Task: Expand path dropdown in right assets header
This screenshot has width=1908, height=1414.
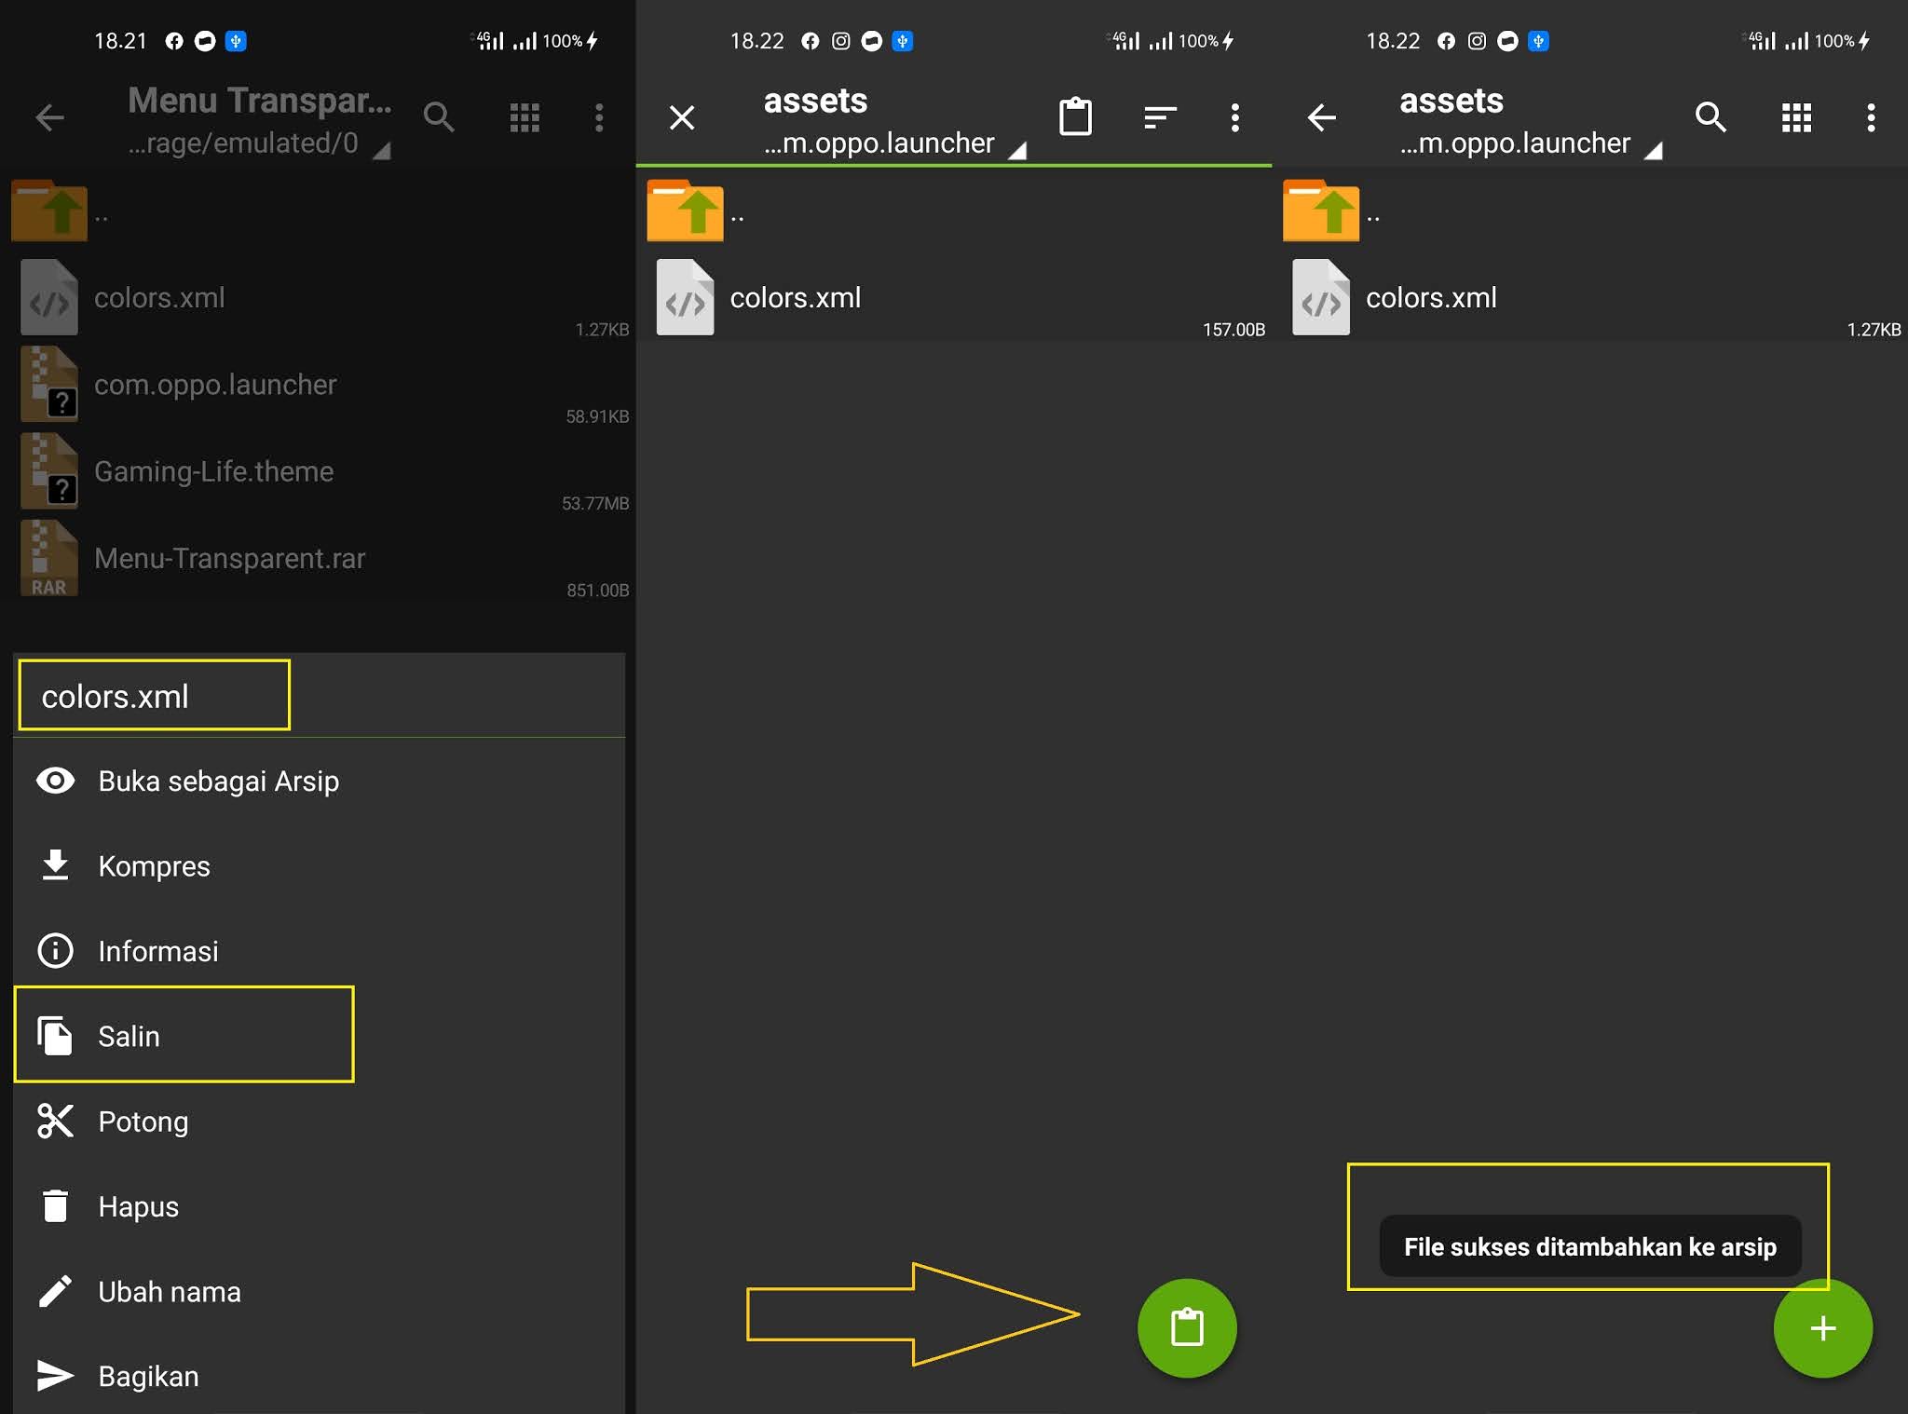Action: pyautogui.click(x=1654, y=150)
